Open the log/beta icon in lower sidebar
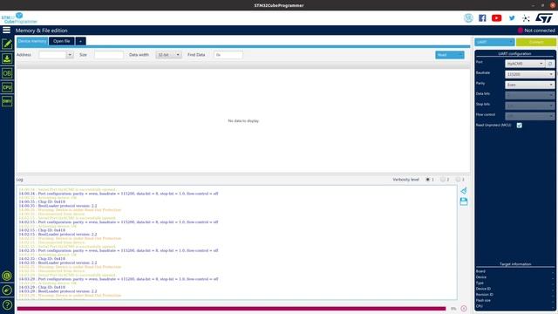The image size is (558, 314). click(x=7, y=276)
